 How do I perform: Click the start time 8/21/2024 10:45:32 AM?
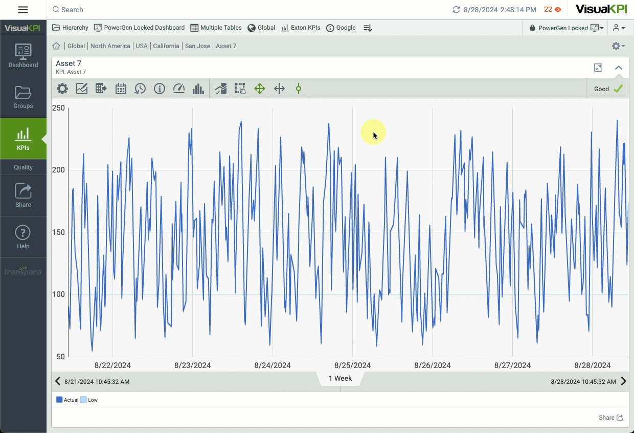[97, 382]
